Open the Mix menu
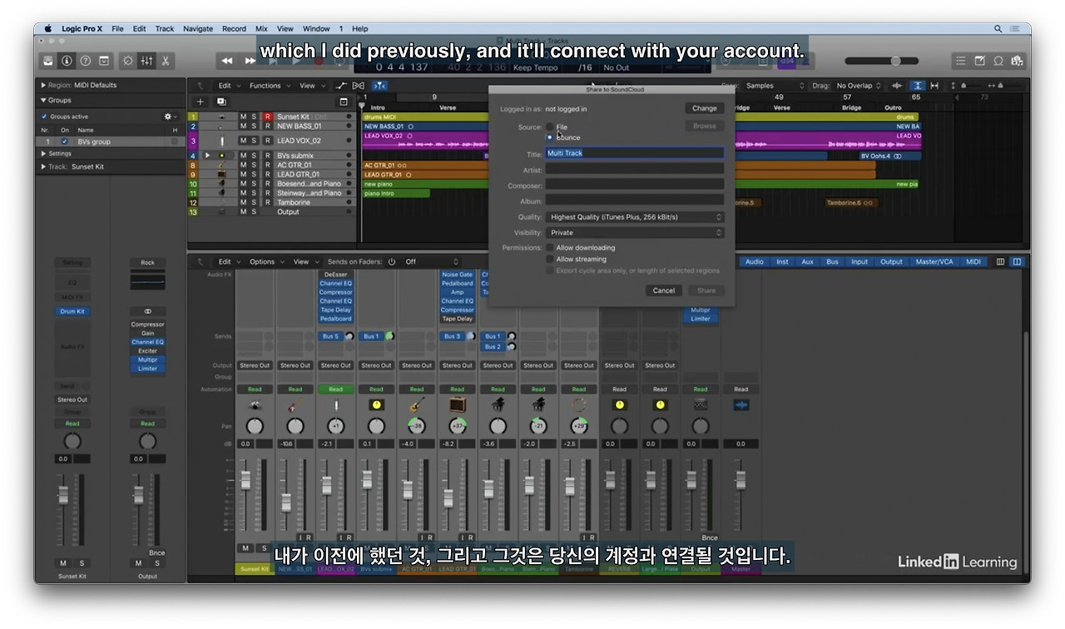 [x=261, y=29]
